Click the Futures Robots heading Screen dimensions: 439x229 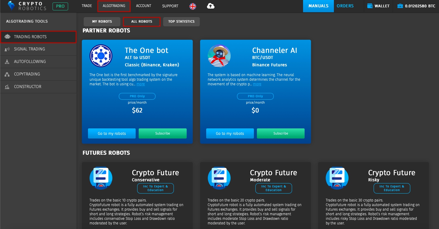point(106,153)
